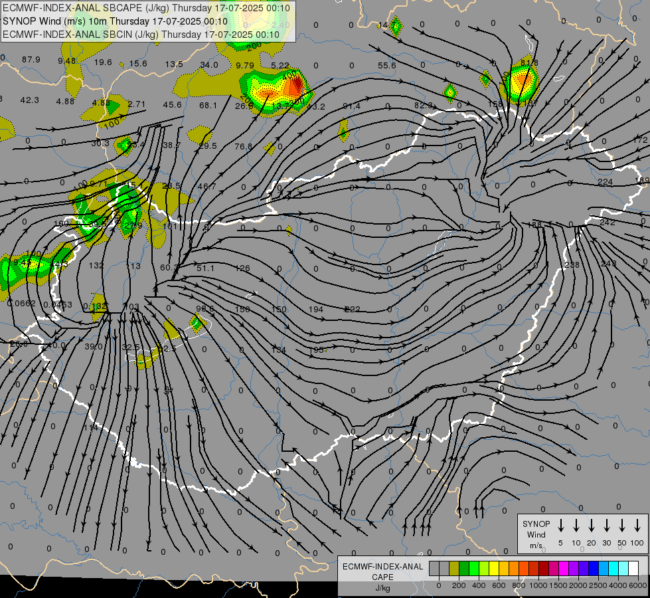The image size is (650, 598).
Task: Click the 126 value on the map
Action: pyautogui.click(x=242, y=268)
